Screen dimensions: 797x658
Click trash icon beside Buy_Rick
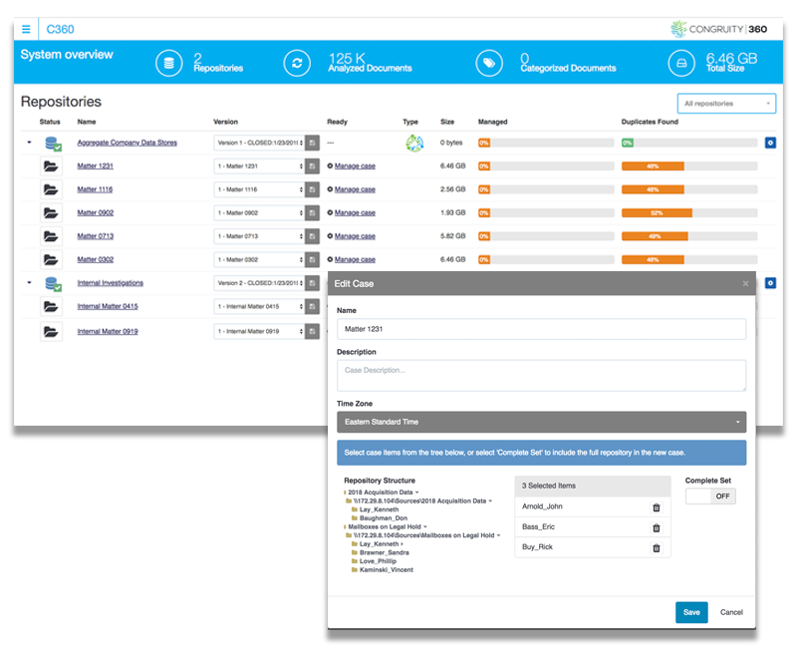click(656, 547)
